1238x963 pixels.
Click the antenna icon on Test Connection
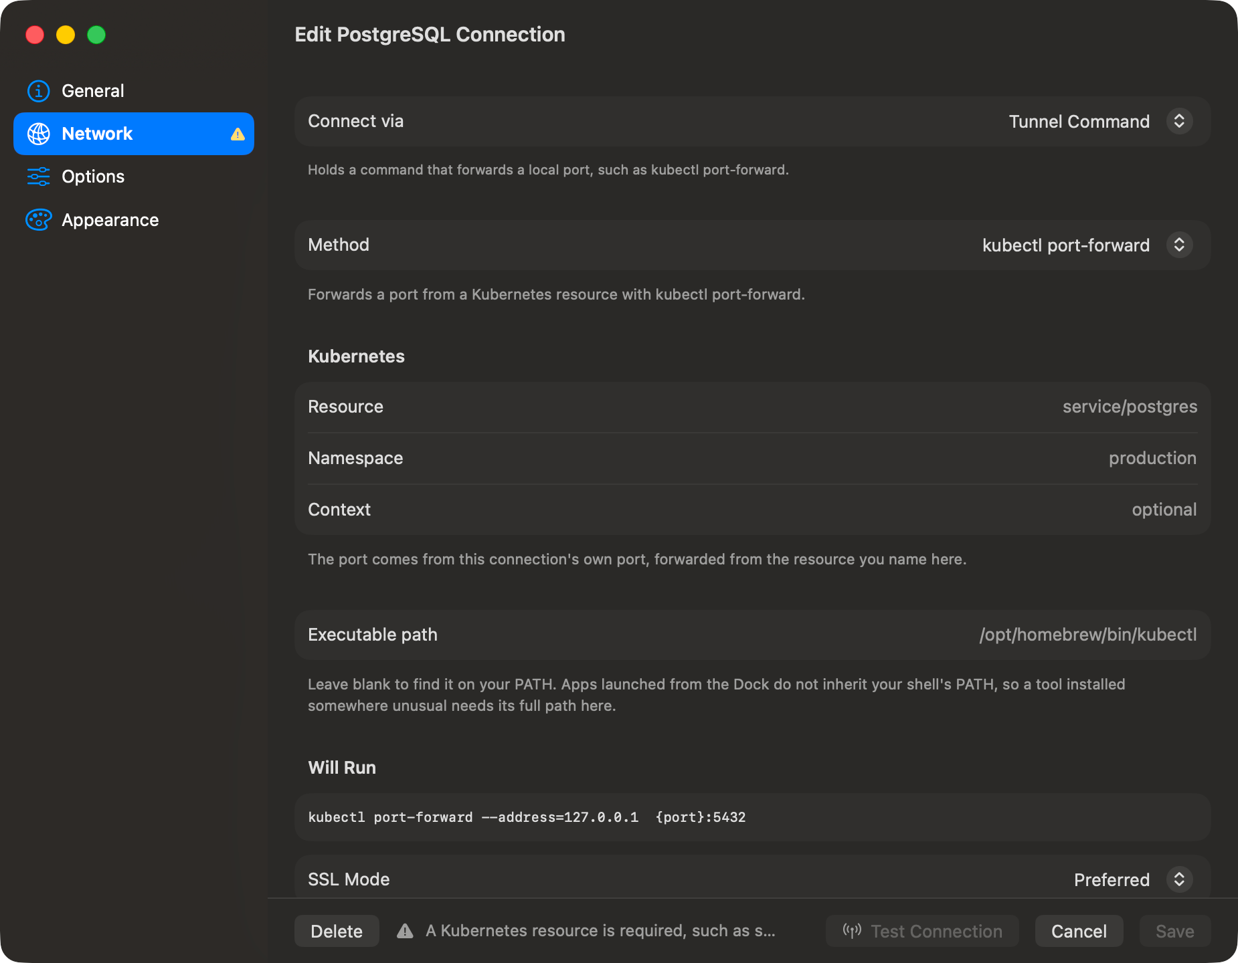tap(852, 931)
